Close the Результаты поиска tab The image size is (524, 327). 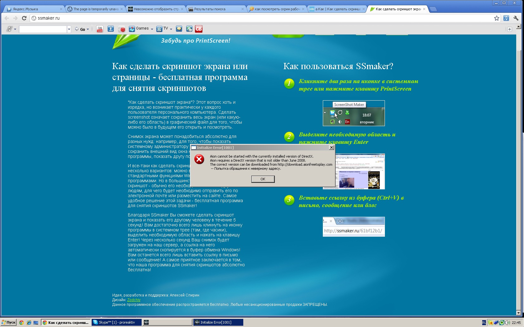[x=243, y=9]
